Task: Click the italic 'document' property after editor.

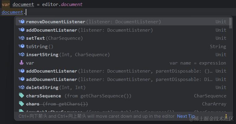Action: point(72,4)
